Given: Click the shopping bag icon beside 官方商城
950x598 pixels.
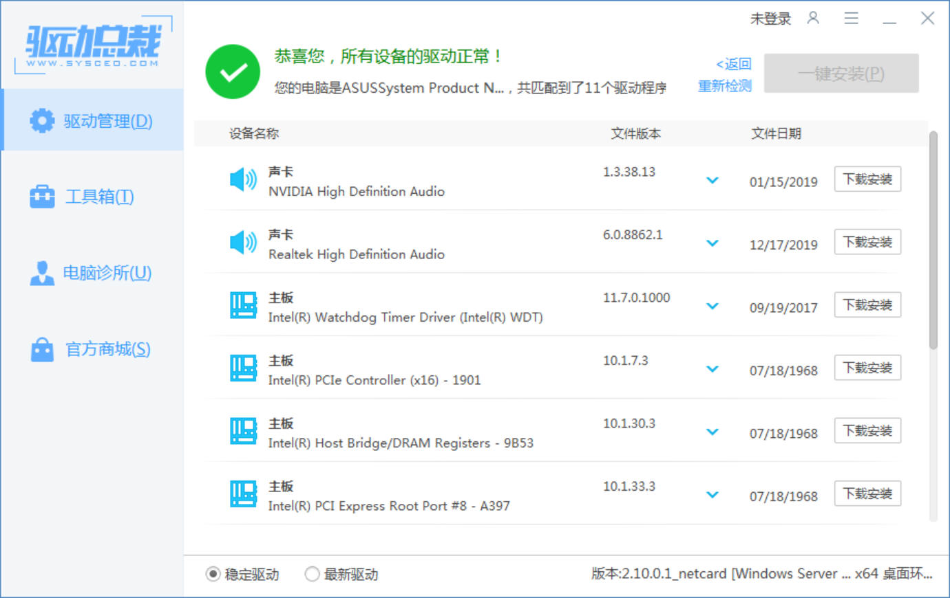Looking at the screenshot, I should click(42, 349).
